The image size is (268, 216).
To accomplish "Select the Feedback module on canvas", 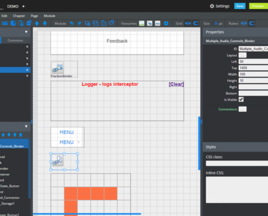I will tap(117, 43).
